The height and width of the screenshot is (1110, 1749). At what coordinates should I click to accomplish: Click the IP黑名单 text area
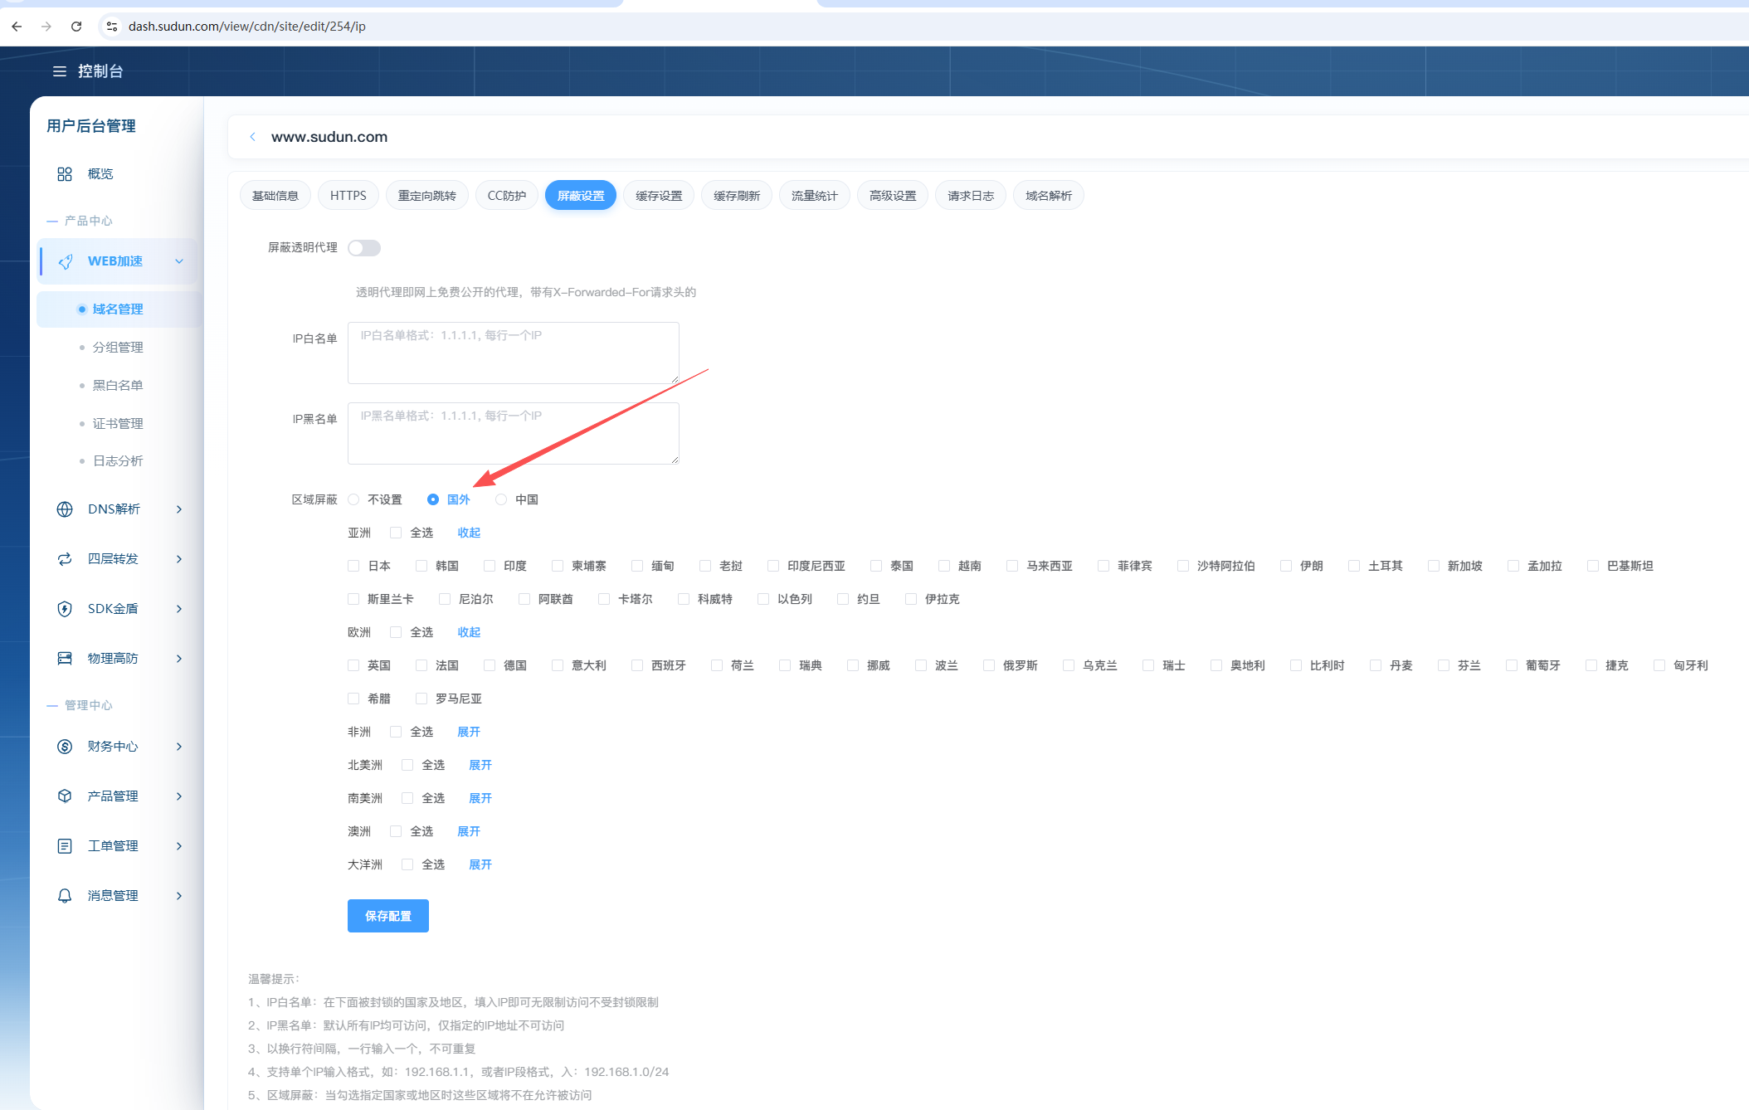click(x=514, y=433)
